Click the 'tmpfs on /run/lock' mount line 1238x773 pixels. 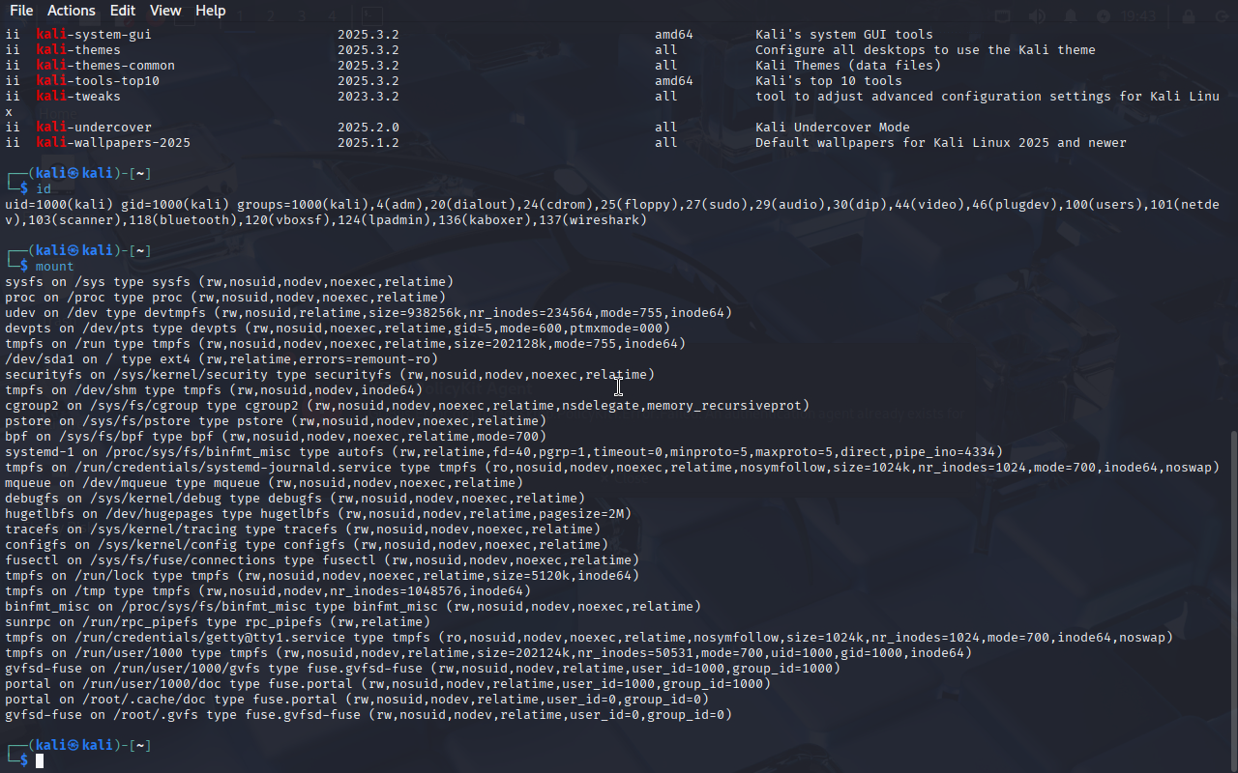(x=322, y=575)
